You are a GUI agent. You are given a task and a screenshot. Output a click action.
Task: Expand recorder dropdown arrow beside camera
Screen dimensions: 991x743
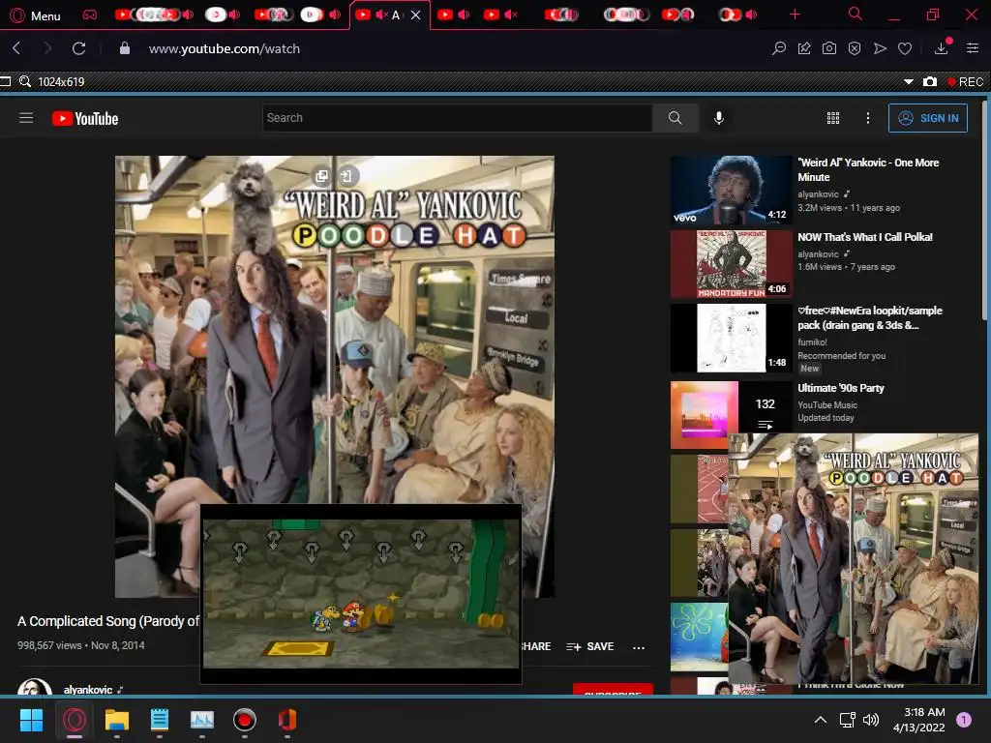(908, 81)
